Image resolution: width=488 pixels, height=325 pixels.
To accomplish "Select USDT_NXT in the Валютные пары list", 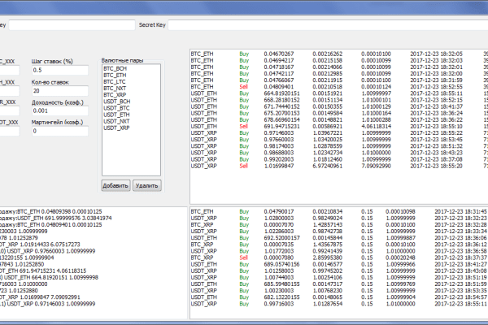I will (115, 121).
